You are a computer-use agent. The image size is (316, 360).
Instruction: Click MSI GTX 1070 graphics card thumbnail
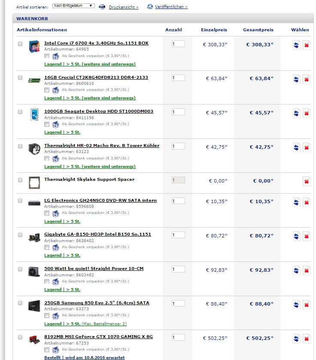tap(34, 339)
